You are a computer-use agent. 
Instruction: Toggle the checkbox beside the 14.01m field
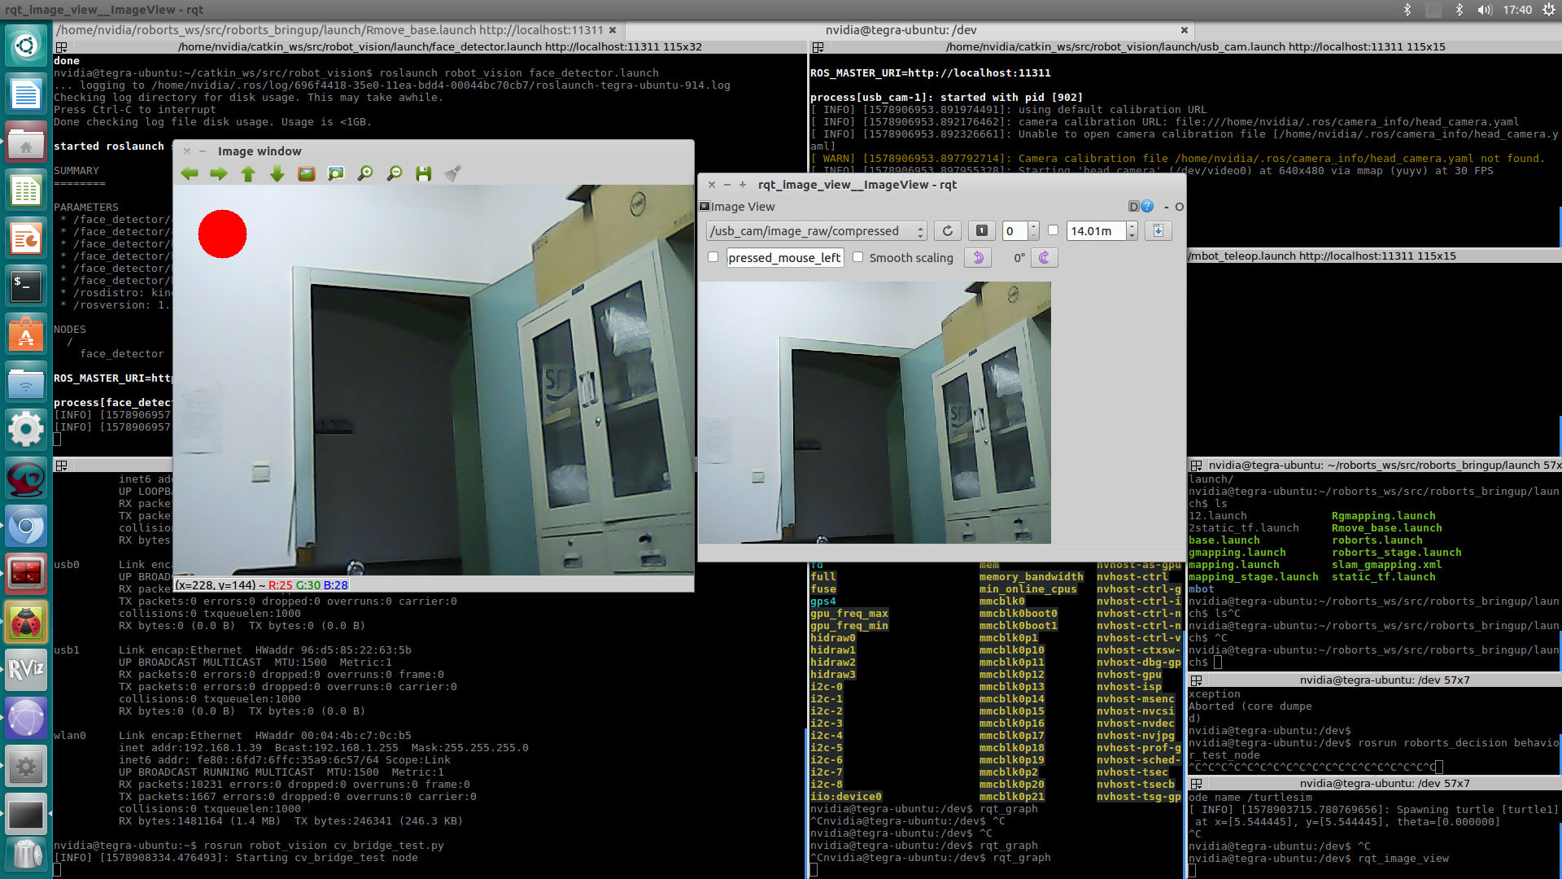(x=1053, y=230)
